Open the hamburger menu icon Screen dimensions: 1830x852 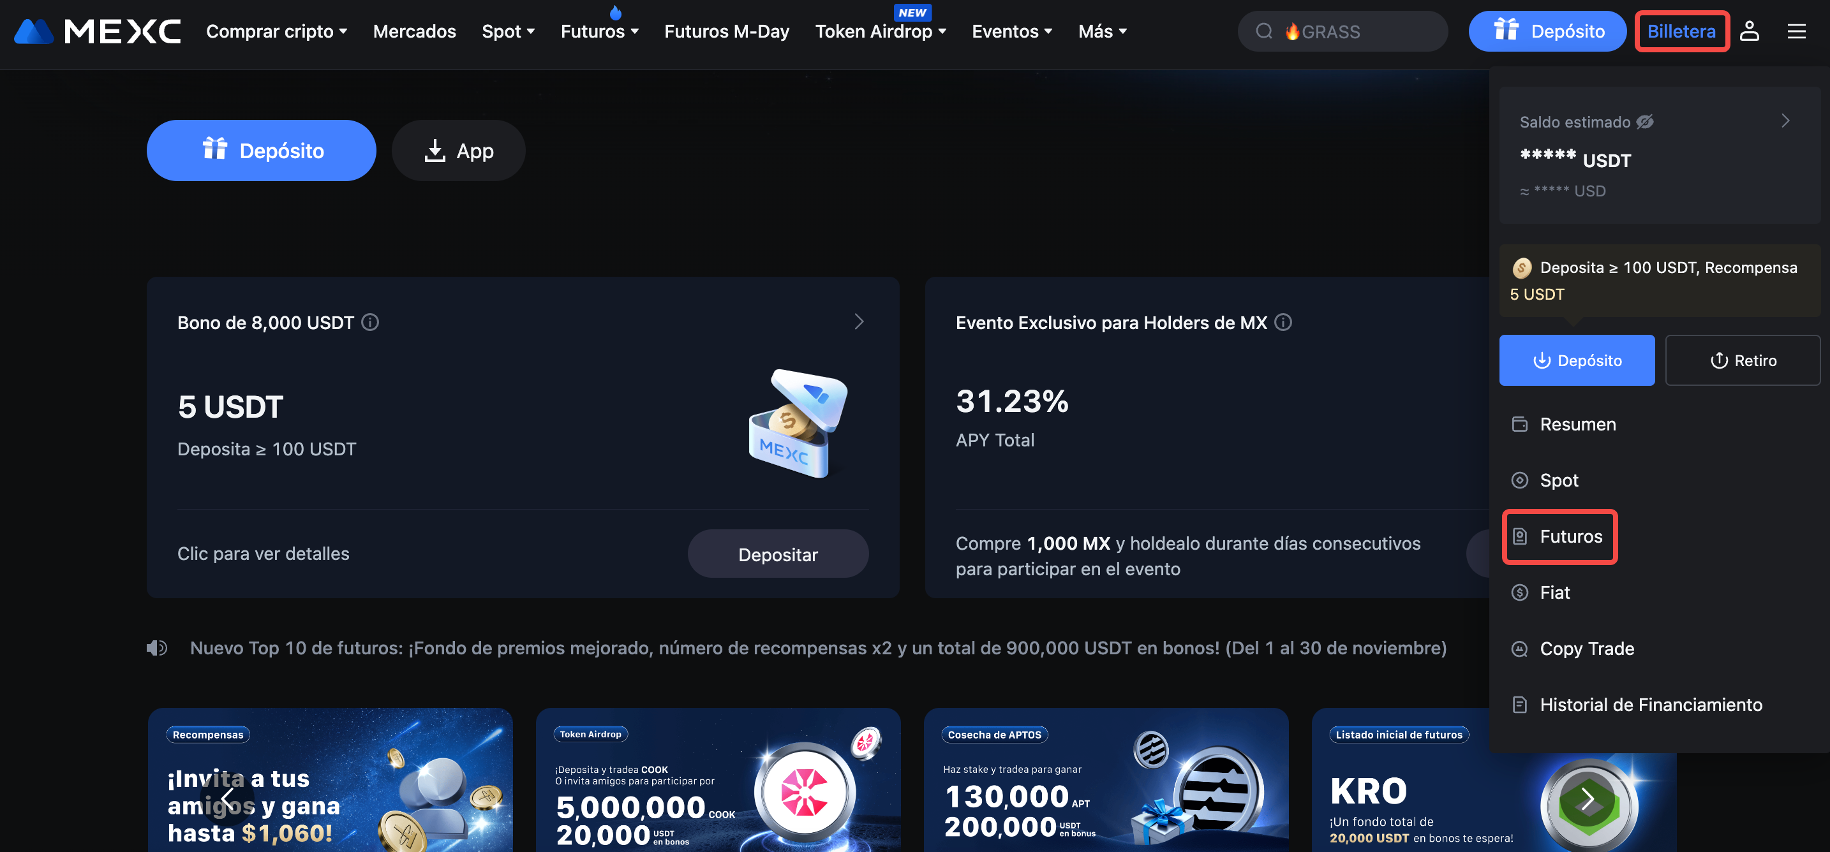pyautogui.click(x=1796, y=31)
